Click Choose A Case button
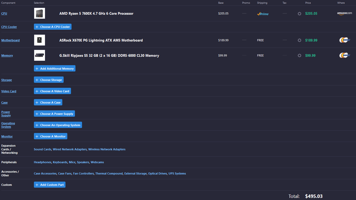 [48, 102]
